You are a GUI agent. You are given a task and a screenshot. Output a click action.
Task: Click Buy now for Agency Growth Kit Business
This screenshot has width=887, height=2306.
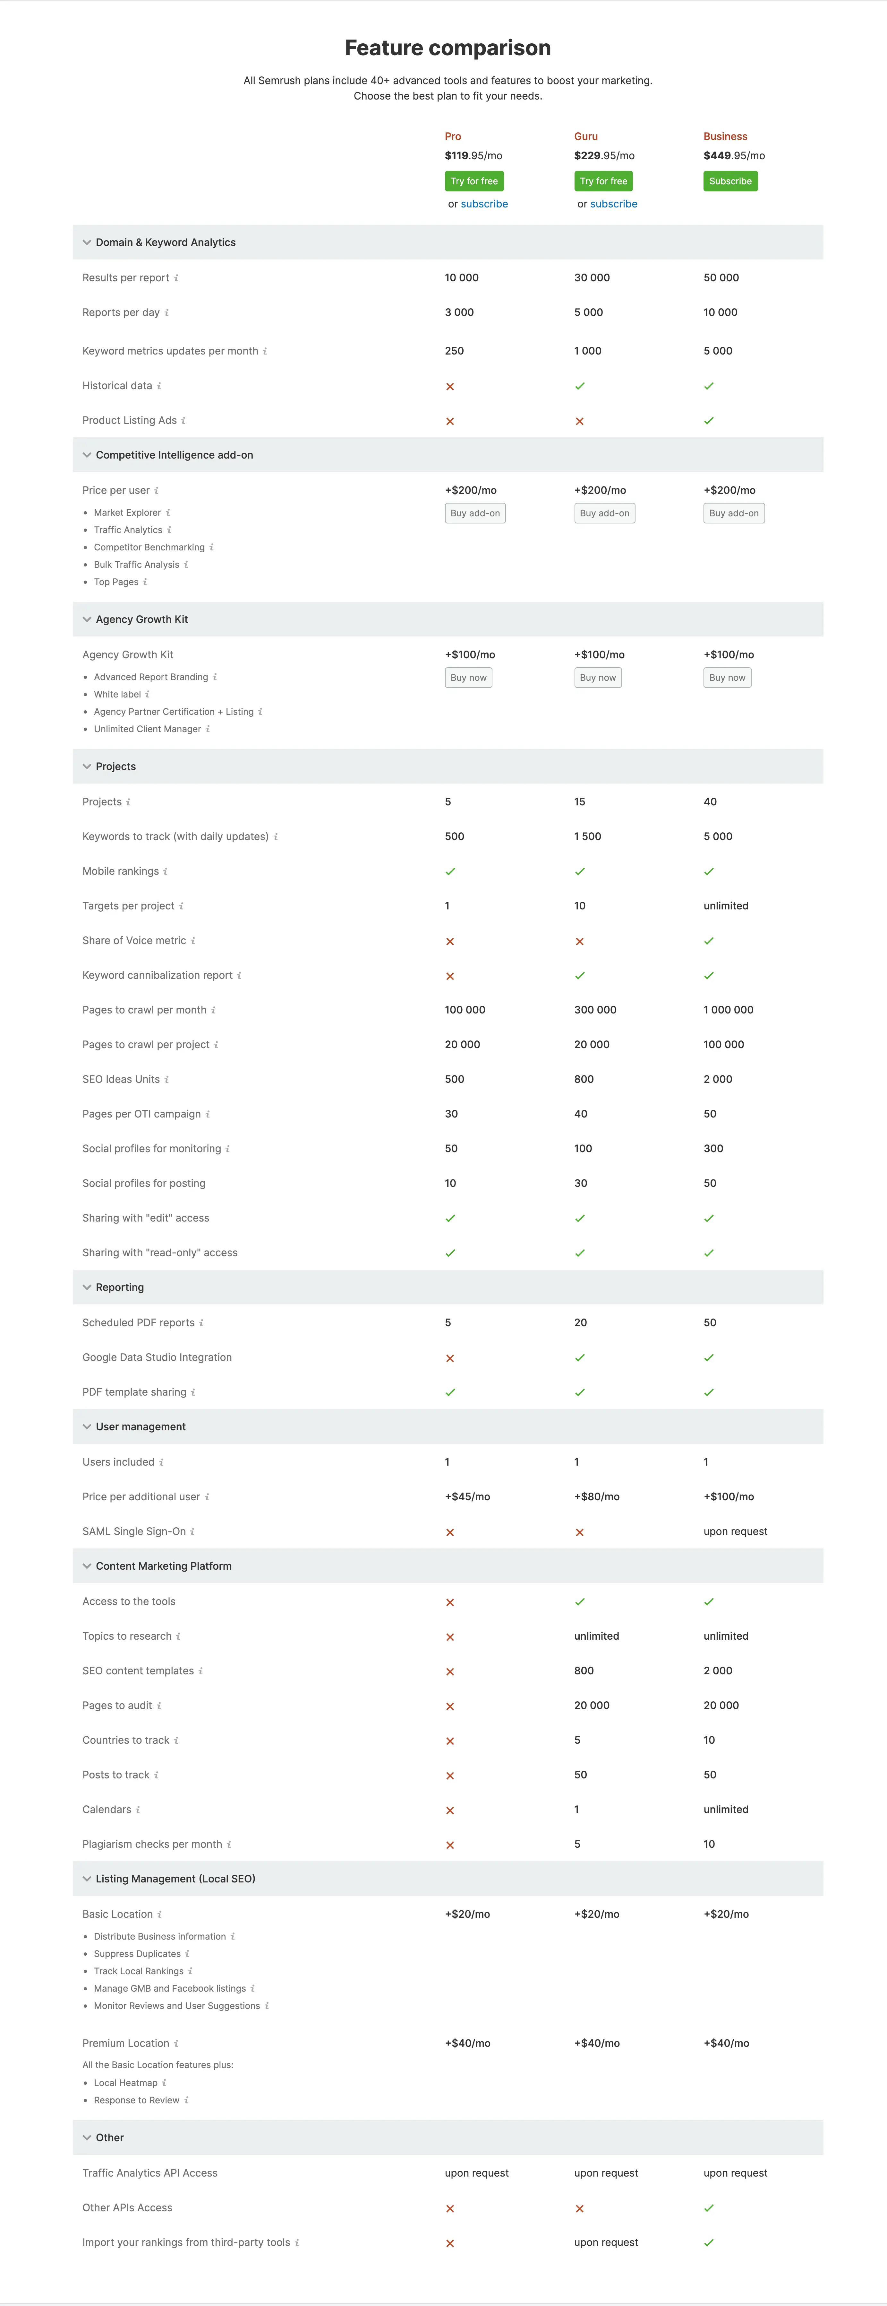pos(727,678)
